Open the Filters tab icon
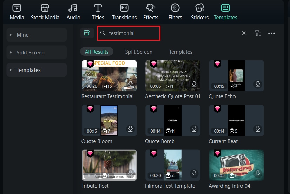This screenshot has width=290, height=194. point(175,8)
